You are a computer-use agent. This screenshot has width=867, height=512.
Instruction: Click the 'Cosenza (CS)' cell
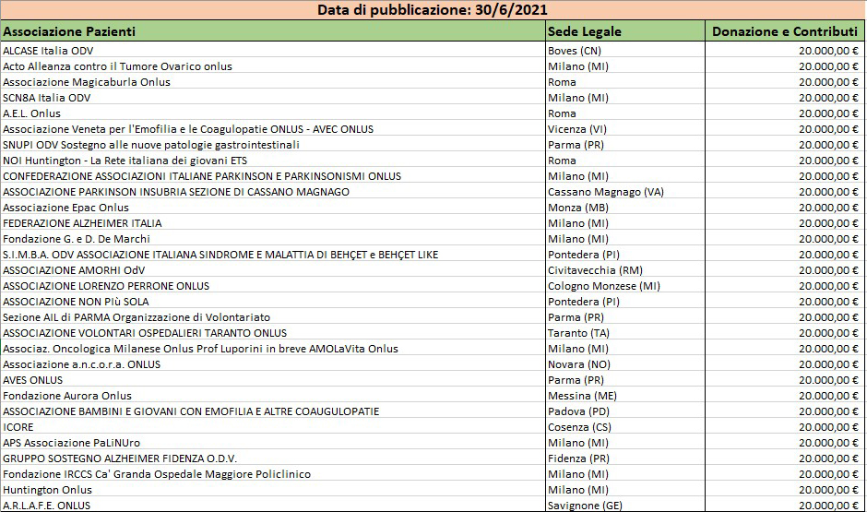pos(625,427)
